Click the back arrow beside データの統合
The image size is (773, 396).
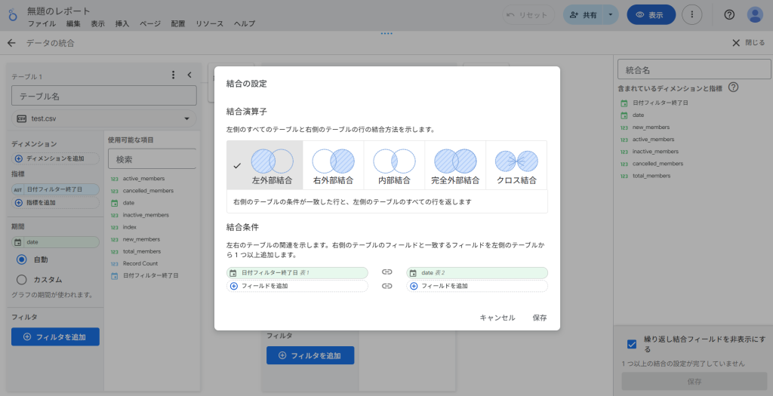[11, 43]
